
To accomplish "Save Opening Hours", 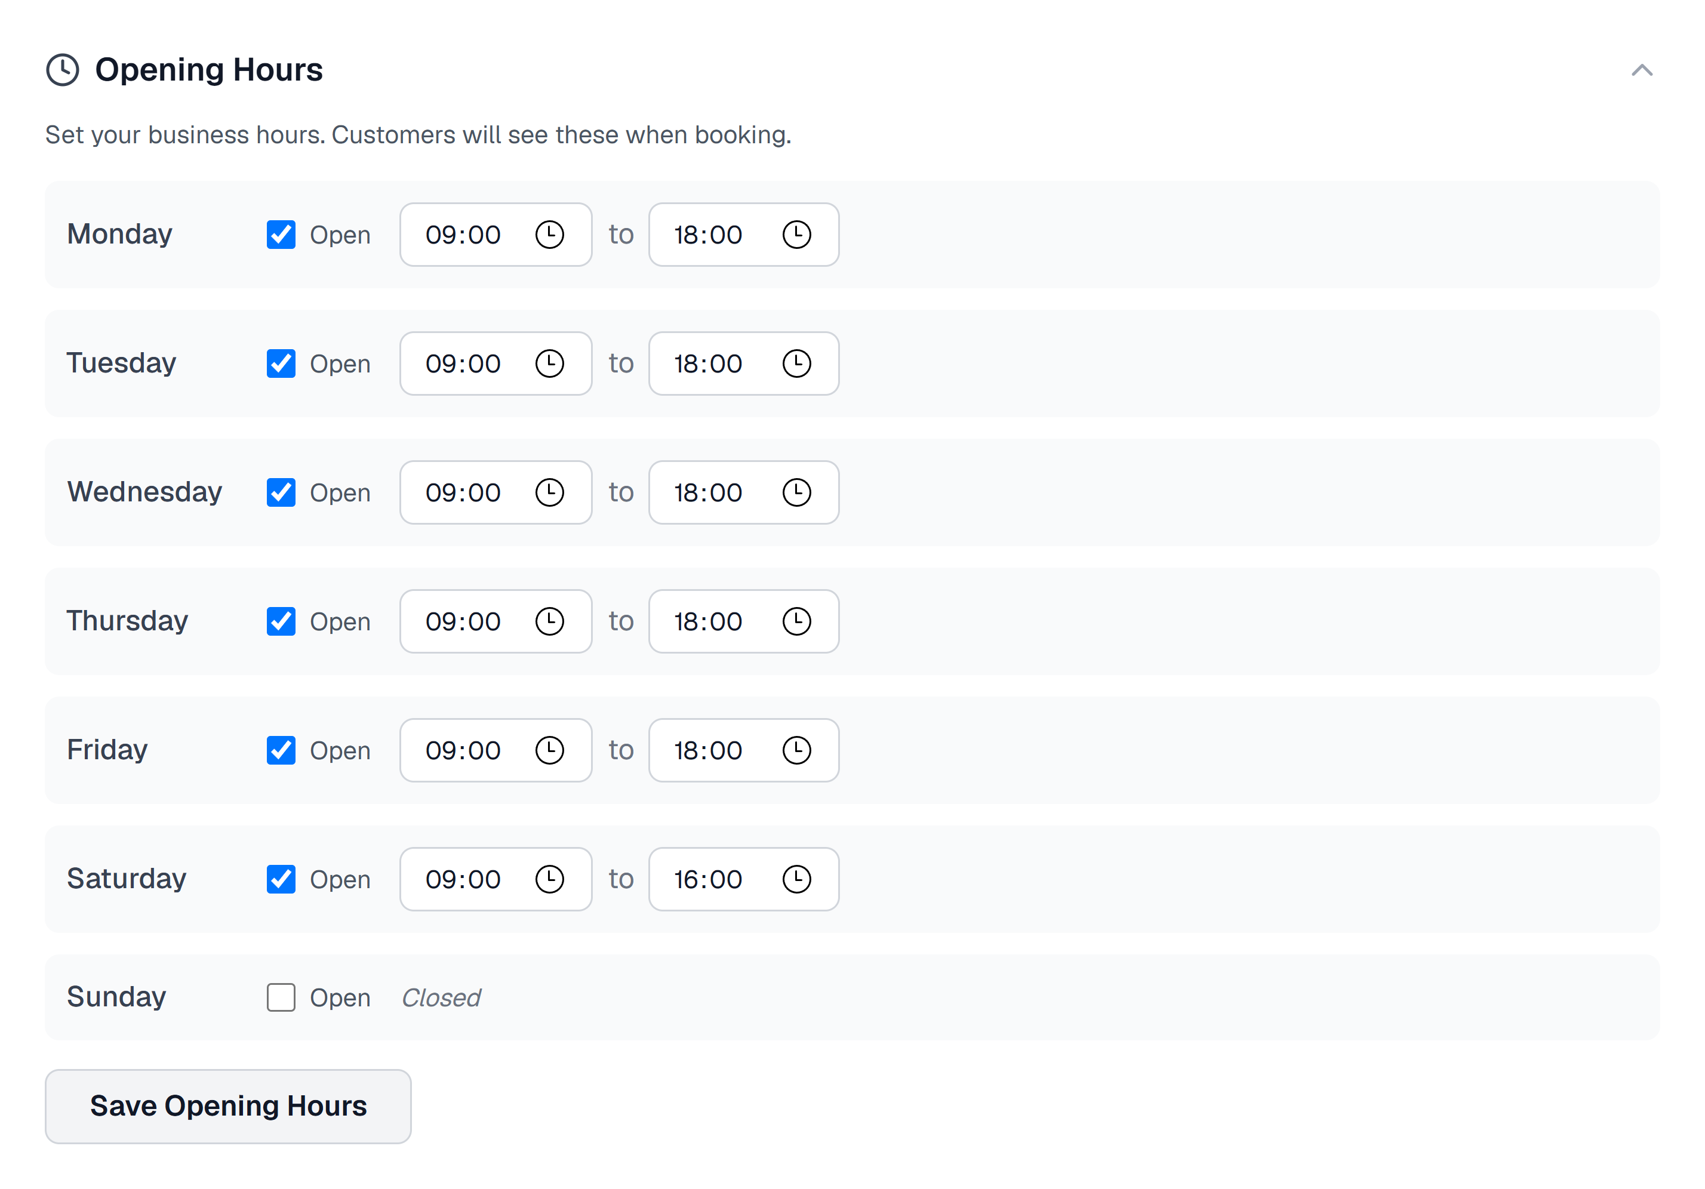I will [228, 1107].
